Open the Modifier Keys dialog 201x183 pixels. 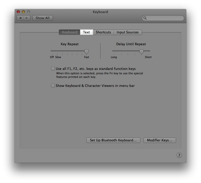point(160,140)
